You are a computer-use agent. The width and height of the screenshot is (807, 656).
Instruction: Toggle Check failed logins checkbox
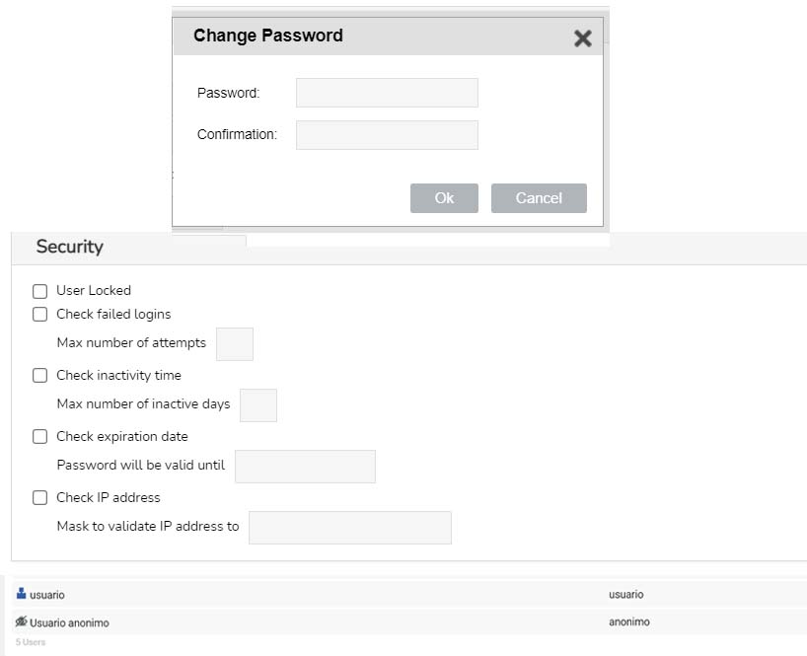pyautogui.click(x=39, y=315)
